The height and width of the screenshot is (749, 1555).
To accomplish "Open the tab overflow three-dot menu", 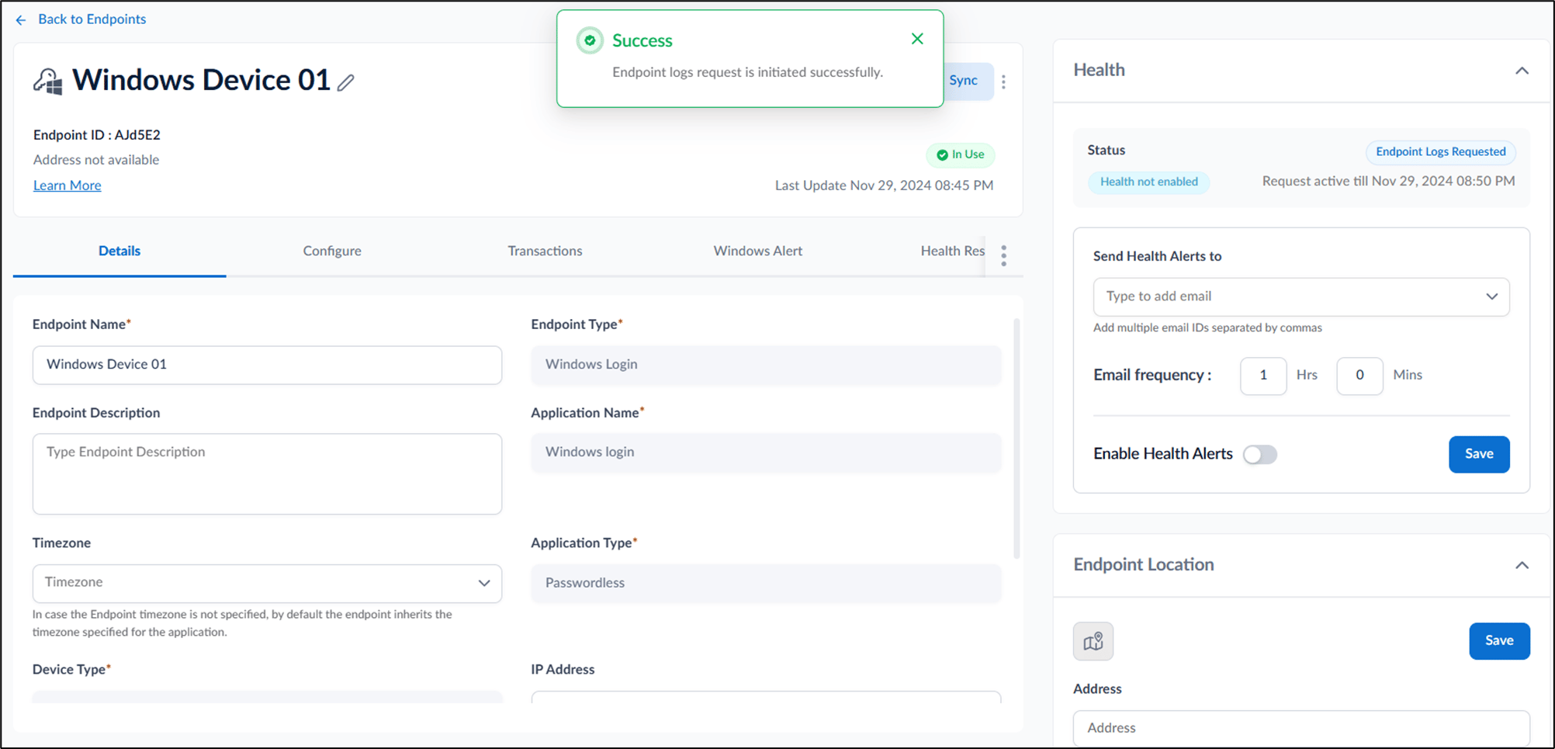I will click(x=1003, y=255).
